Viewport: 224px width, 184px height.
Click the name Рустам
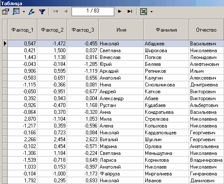click(x=108, y=105)
